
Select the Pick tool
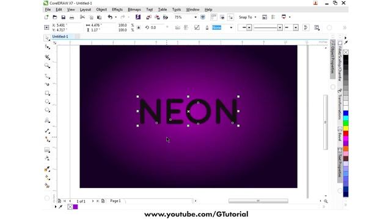coord(47,38)
